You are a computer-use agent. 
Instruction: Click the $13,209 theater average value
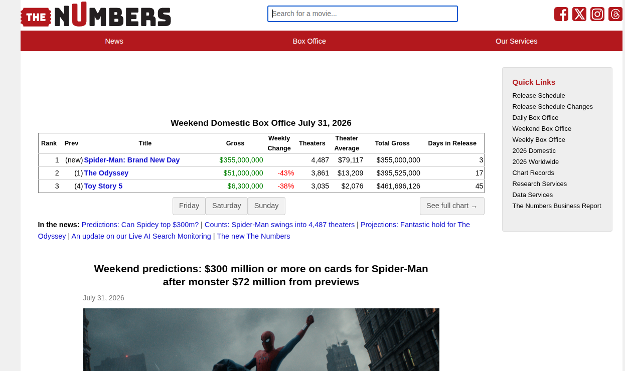point(351,173)
